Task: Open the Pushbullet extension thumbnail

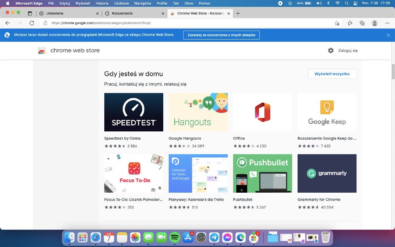Action: [263, 173]
